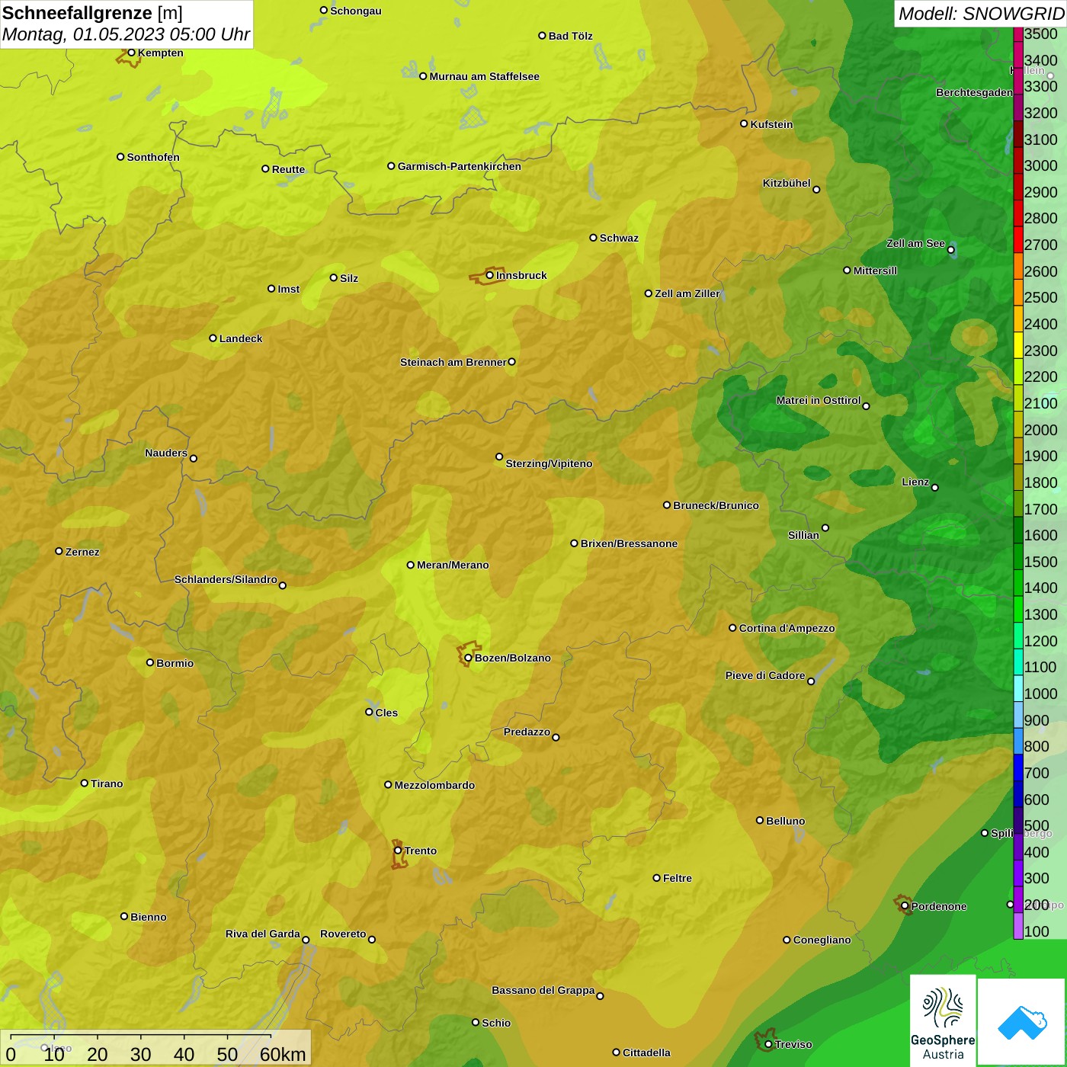Click the Cles location dot
Image resolution: width=1067 pixels, height=1067 pixels.
point(369,712)
